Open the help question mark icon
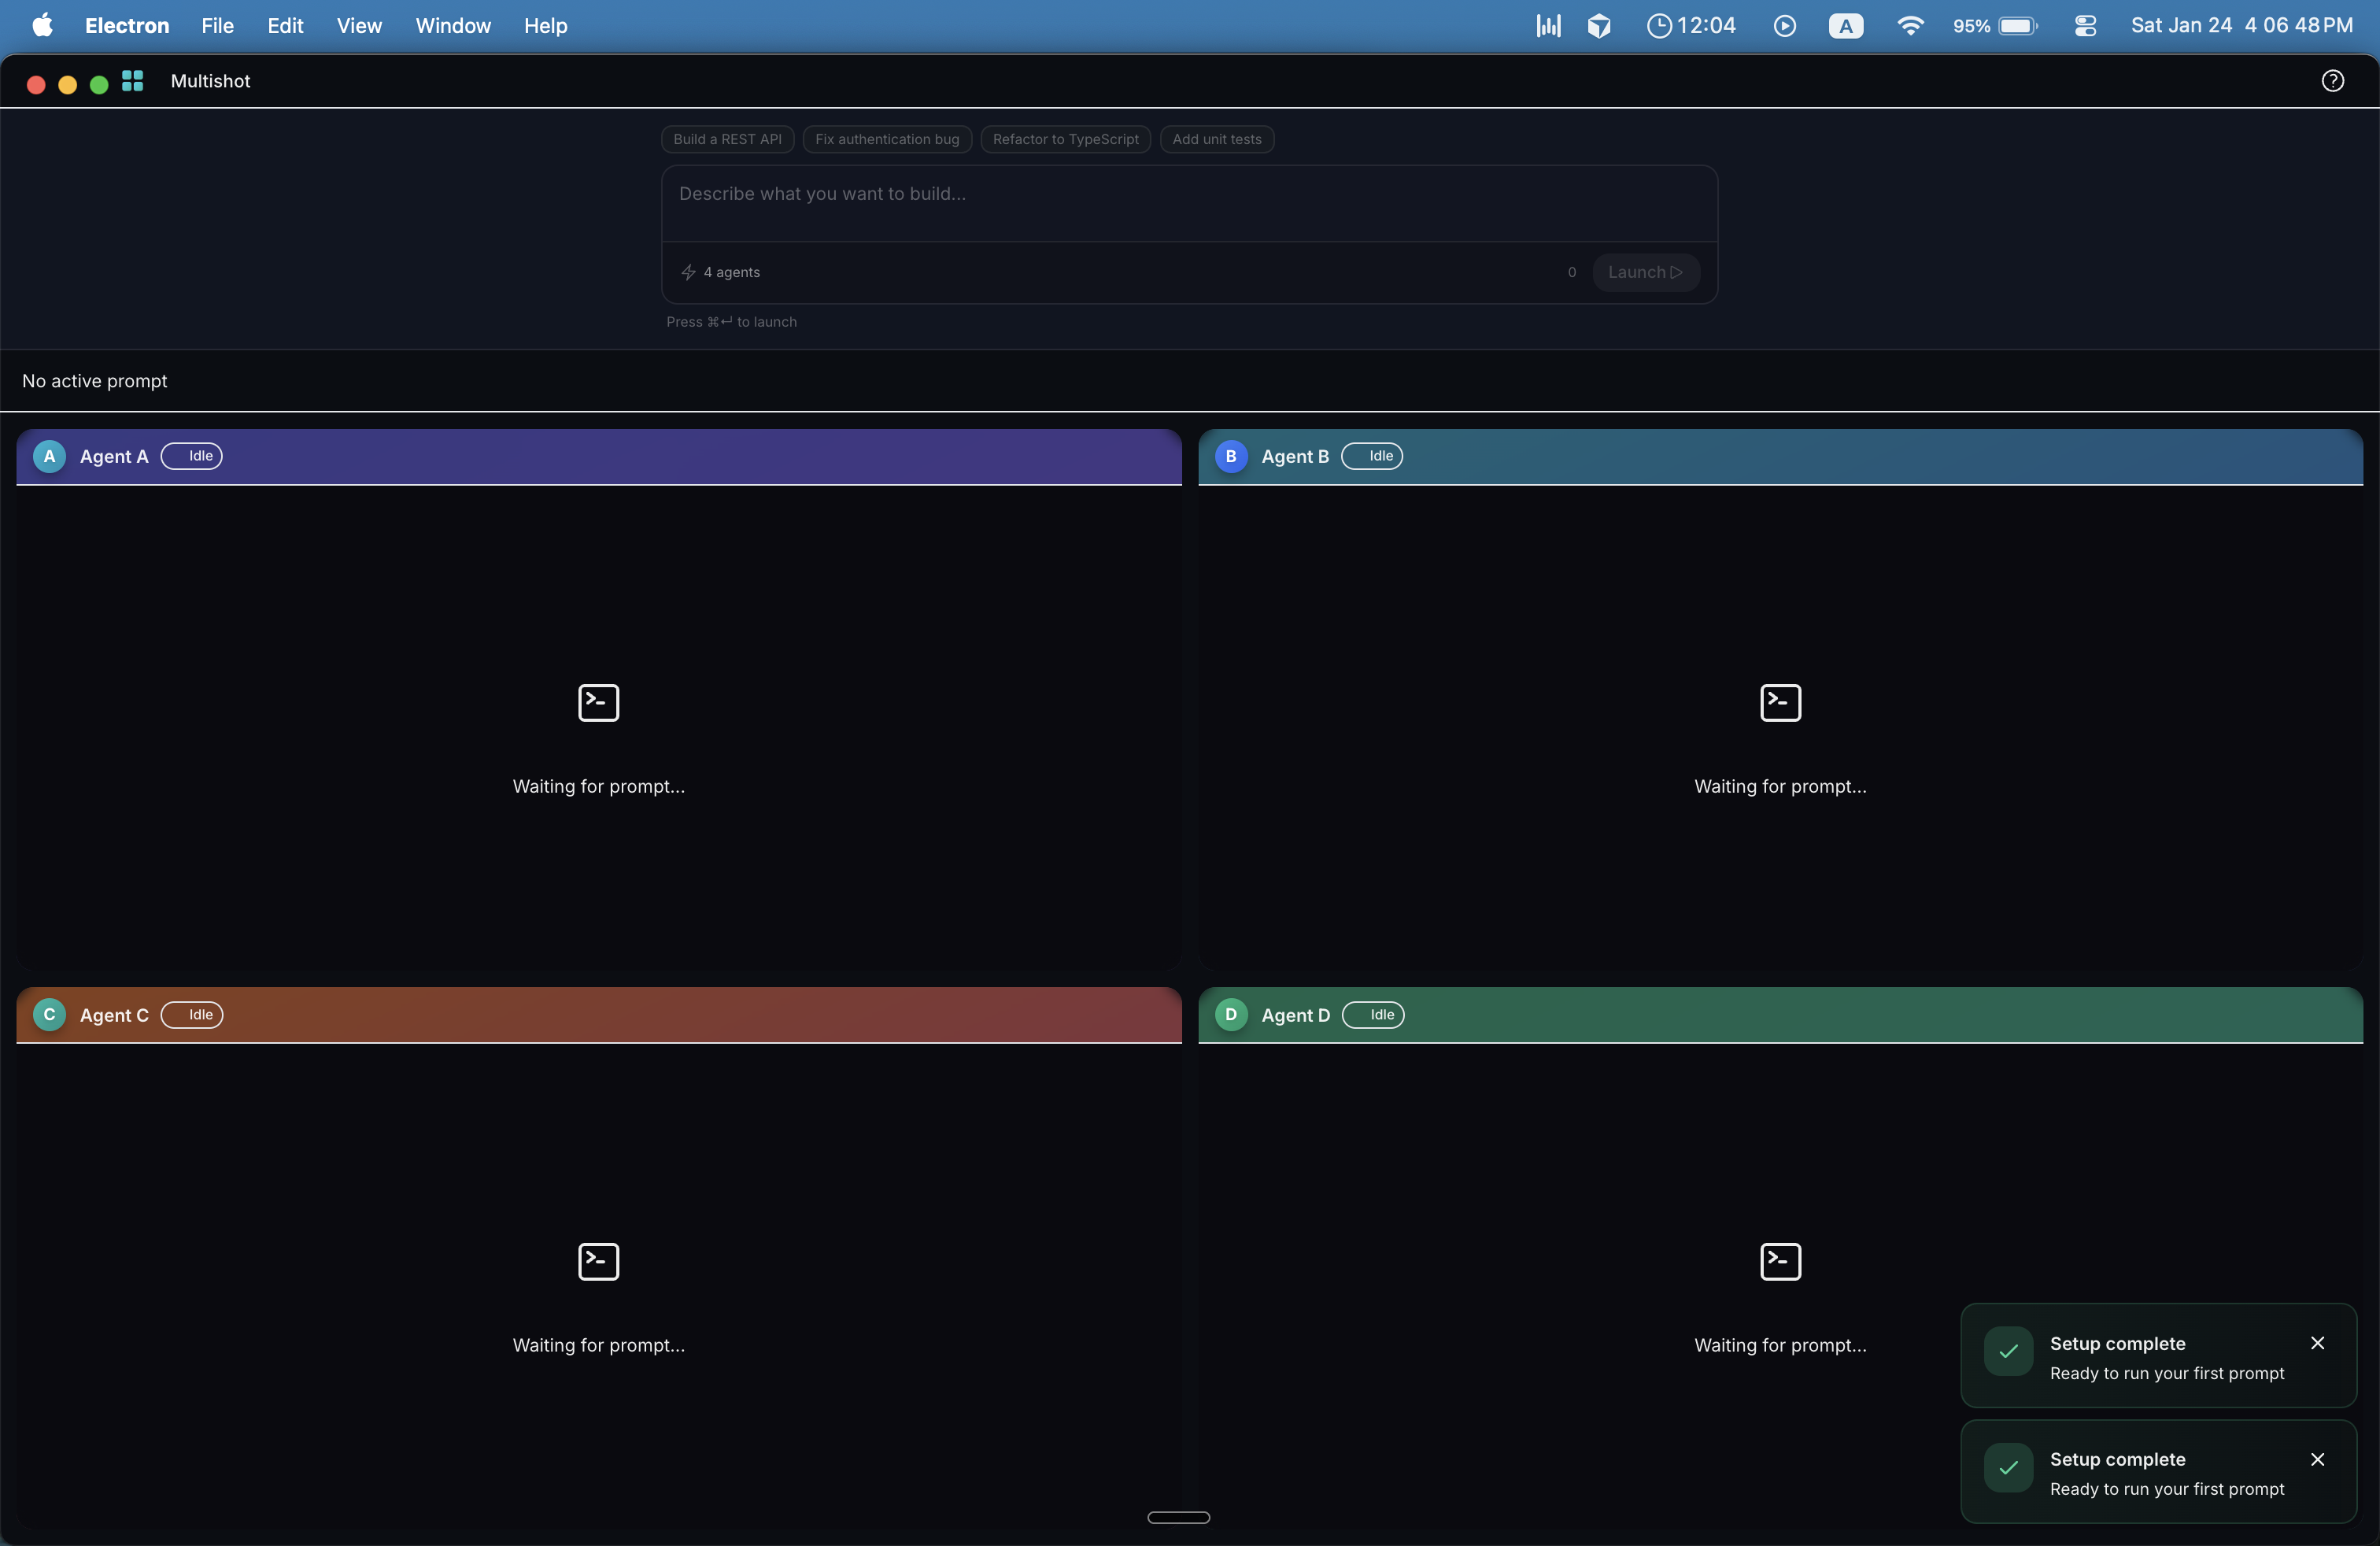This screenshot has width=2380, height=1546. (2332, 81)
